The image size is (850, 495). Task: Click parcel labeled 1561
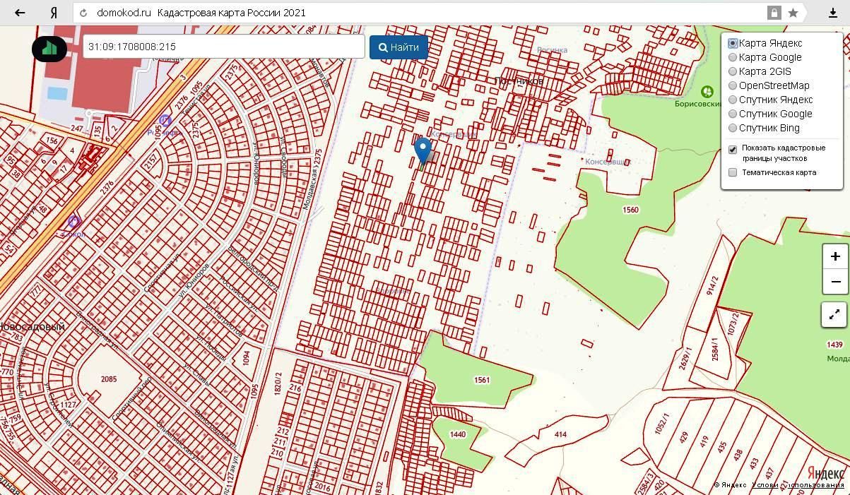482,380
